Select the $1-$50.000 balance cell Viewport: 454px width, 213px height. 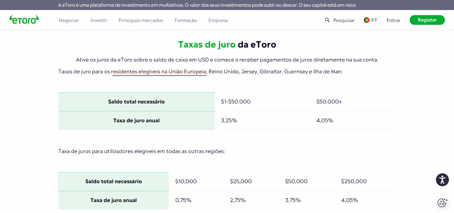pos(236,102)
